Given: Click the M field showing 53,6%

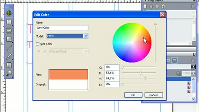Looking at the screenshot, I should pyautogui.click(x=112, y=73).
